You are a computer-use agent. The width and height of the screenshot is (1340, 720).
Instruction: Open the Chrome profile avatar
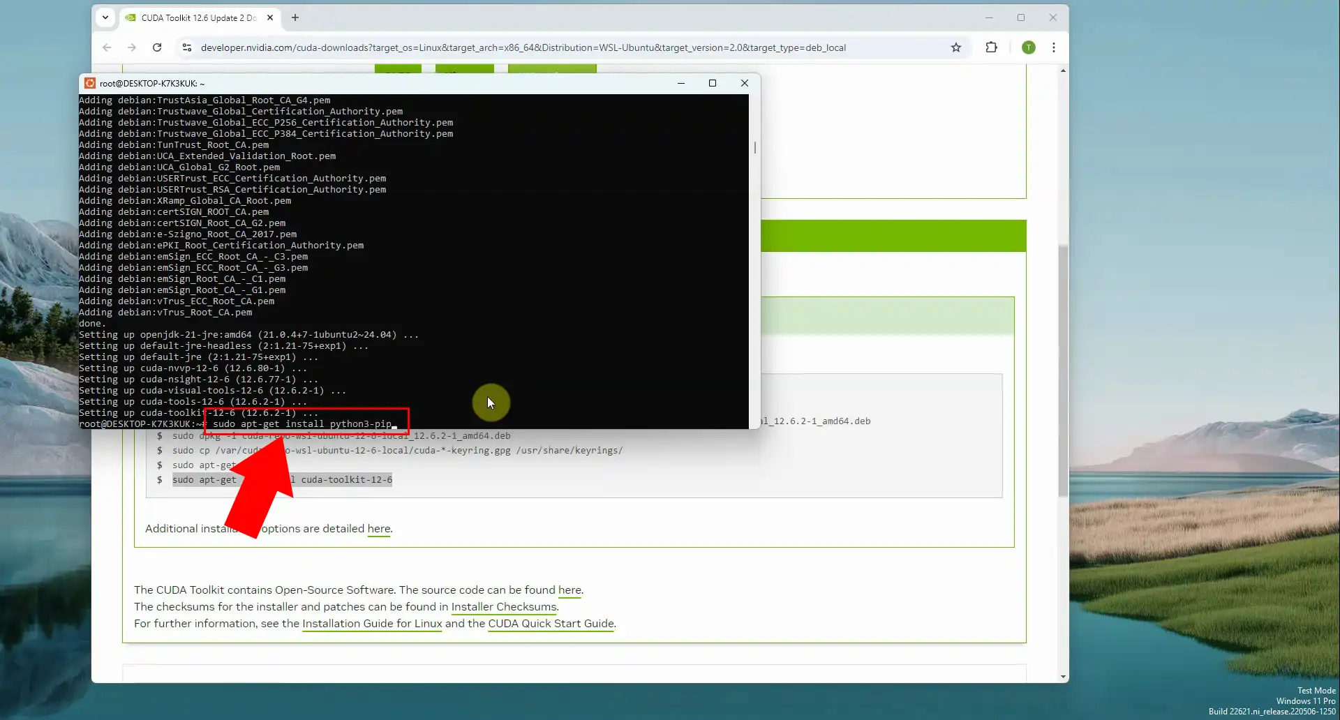pos(1029,47)
